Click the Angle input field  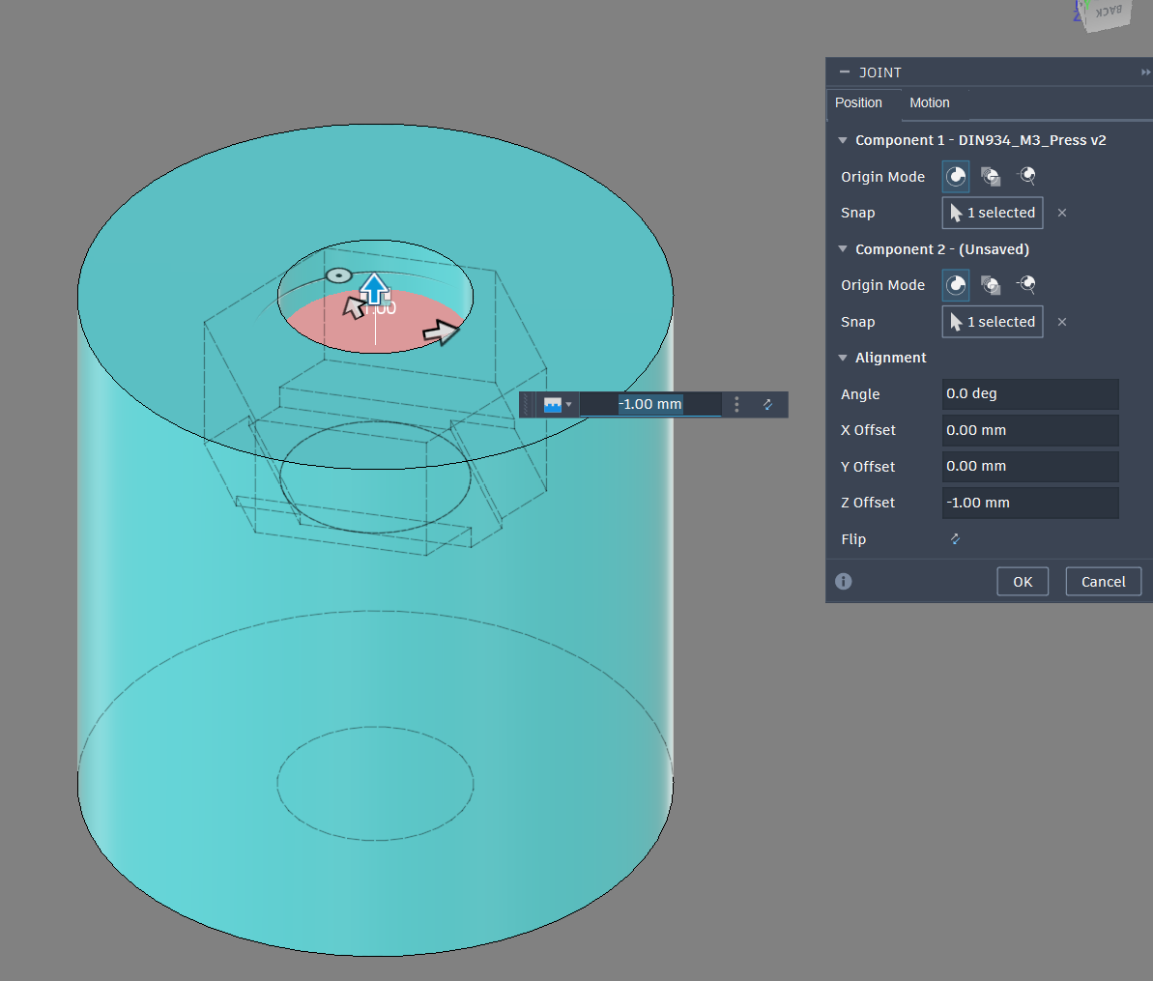1029,394
